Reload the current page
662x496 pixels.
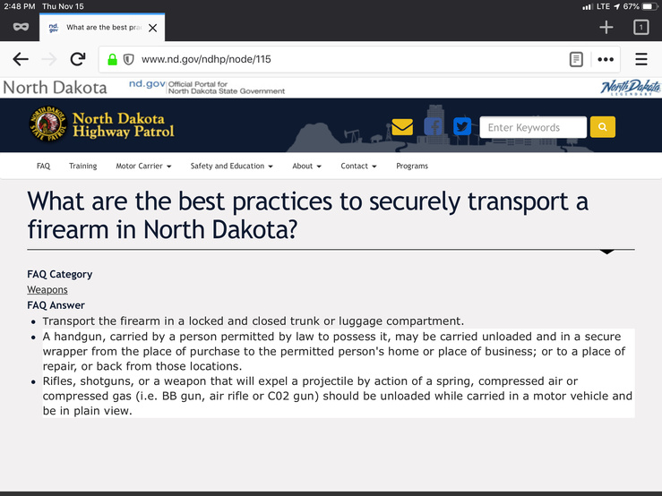point(78,60)
